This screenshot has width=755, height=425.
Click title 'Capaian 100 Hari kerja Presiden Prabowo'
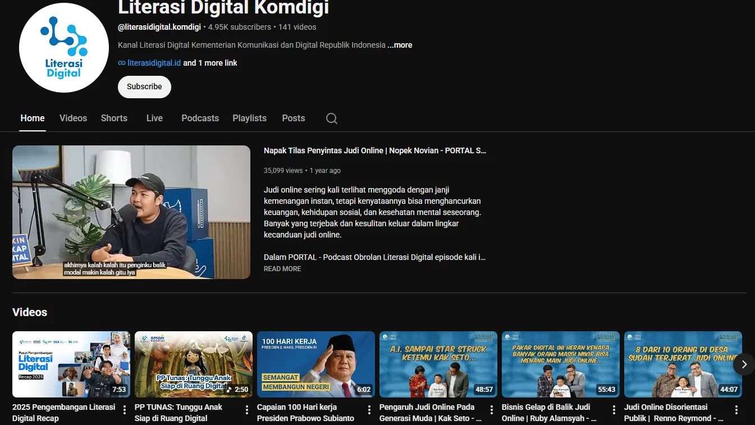306,413
